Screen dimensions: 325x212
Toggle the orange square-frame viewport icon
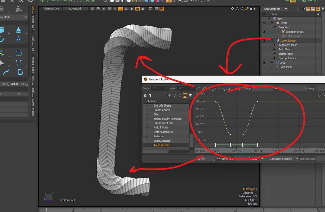(x=162, y=9)
